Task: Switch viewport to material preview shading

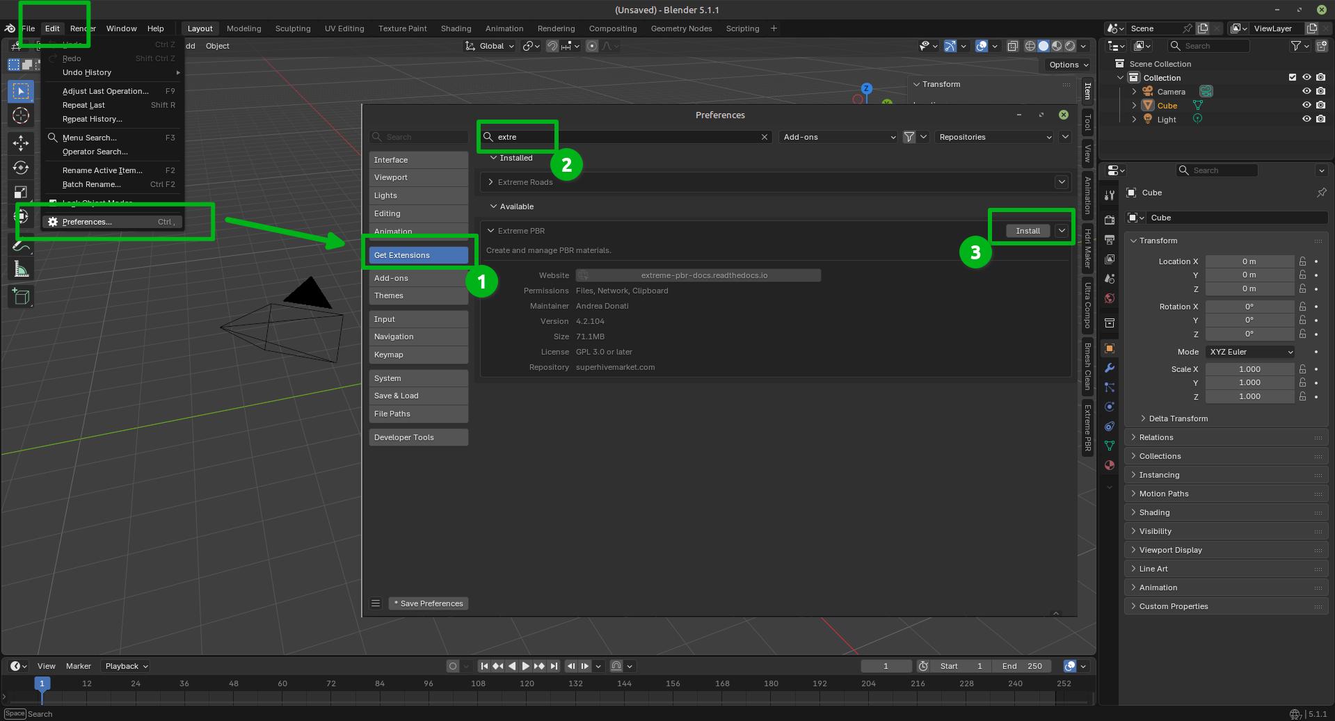Action: point(1057,46)
